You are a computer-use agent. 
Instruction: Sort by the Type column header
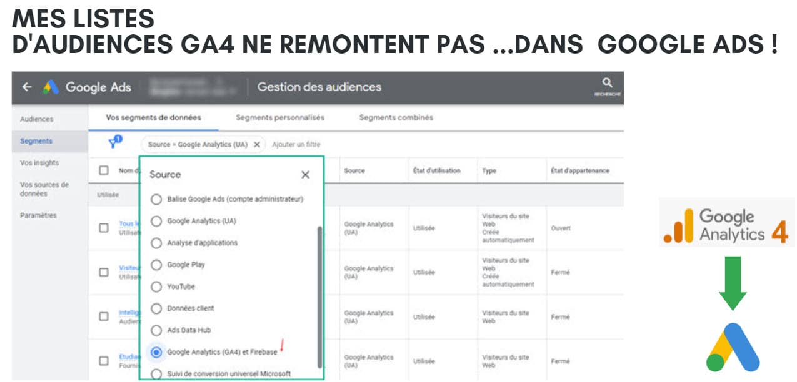coord(489,170)
